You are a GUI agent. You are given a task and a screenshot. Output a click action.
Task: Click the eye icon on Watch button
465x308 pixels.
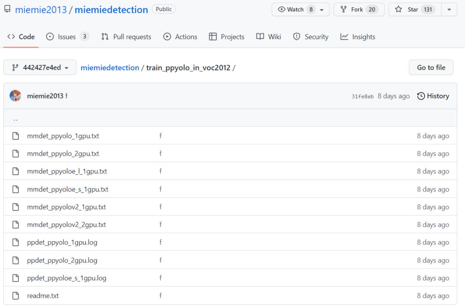(282, 9)
